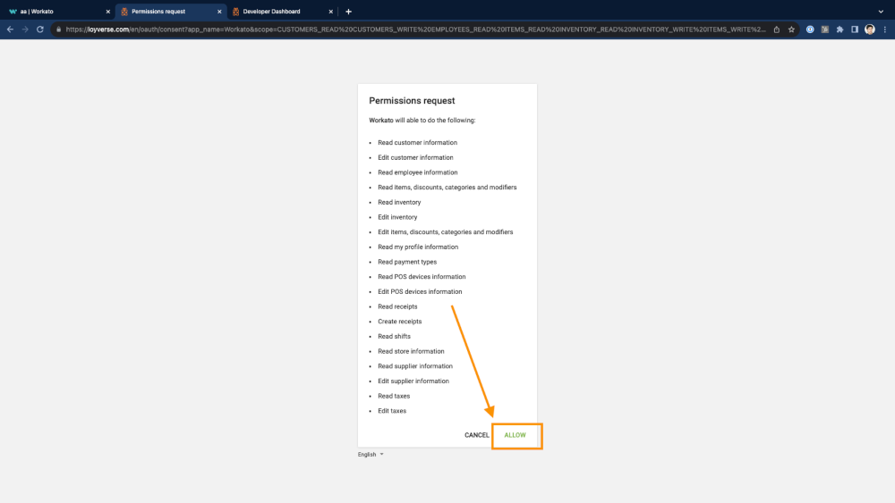Click the ALLOW button

(516, 435)
